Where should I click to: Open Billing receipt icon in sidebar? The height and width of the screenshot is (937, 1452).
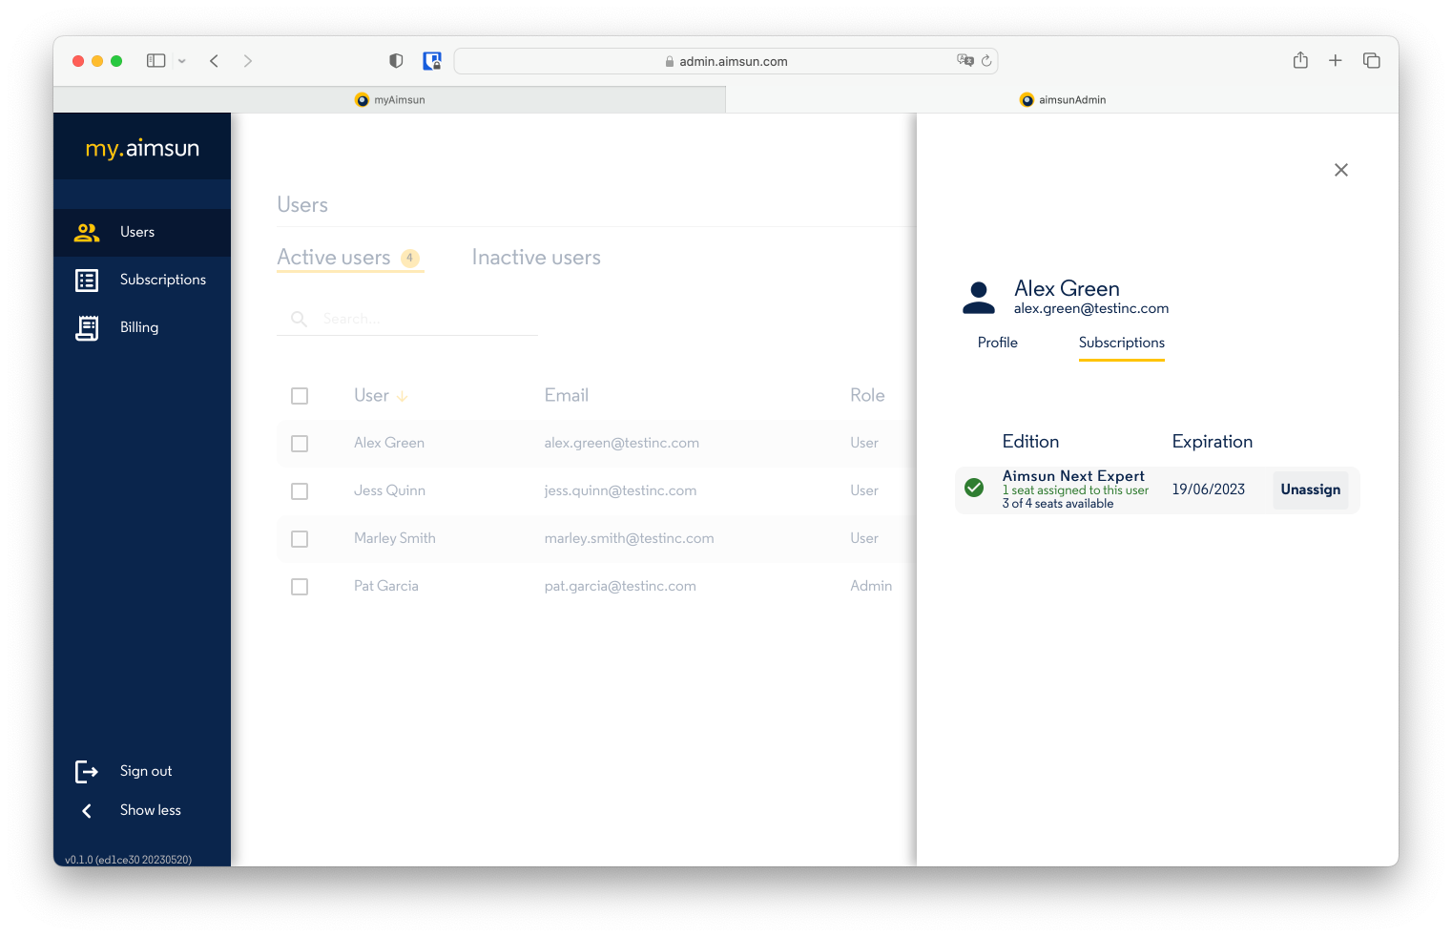87,327
